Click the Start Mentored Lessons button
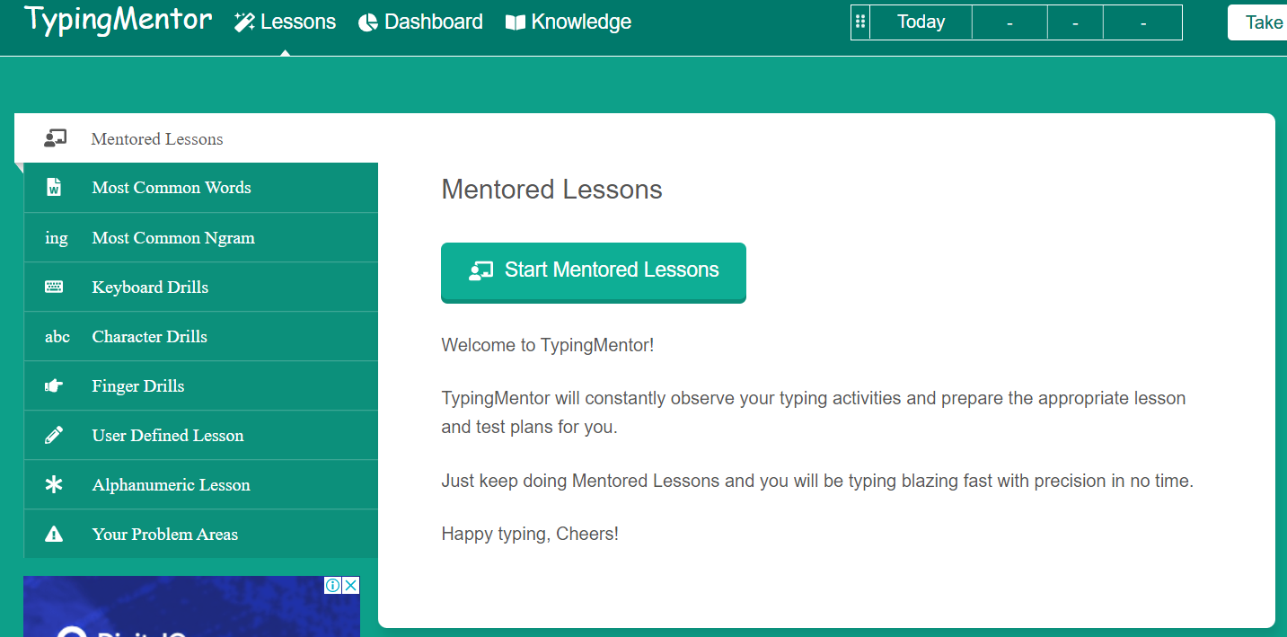 (594, 271)
